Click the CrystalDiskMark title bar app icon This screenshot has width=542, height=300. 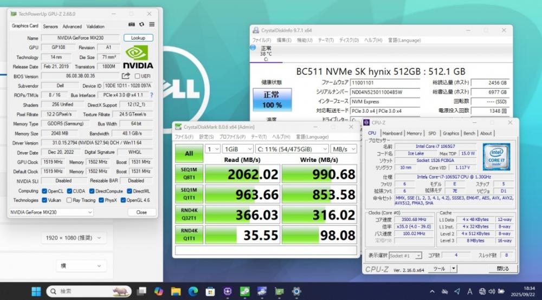click(x=178, y=127)
